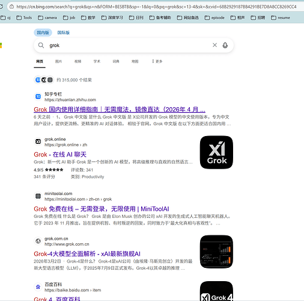Click the Grok 4 百度百科 thumbnail
Screen dimensions: 304x301
pyautogui.click(x=216, y=291)
